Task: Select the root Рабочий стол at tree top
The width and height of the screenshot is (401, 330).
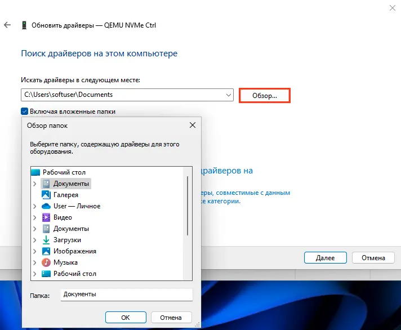Action: (x=64, y=172)
